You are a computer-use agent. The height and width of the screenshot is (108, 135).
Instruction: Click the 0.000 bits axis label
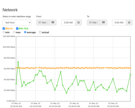(11, 101)
